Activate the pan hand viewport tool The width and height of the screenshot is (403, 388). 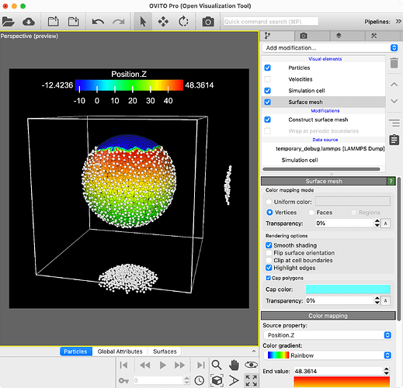pos(234,365)
